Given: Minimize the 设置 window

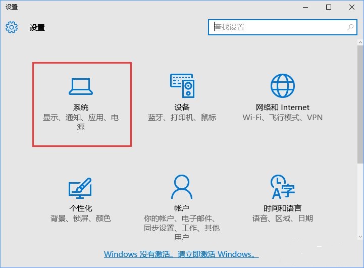Looking at the screenshot, I should click(x=305, y=7).
